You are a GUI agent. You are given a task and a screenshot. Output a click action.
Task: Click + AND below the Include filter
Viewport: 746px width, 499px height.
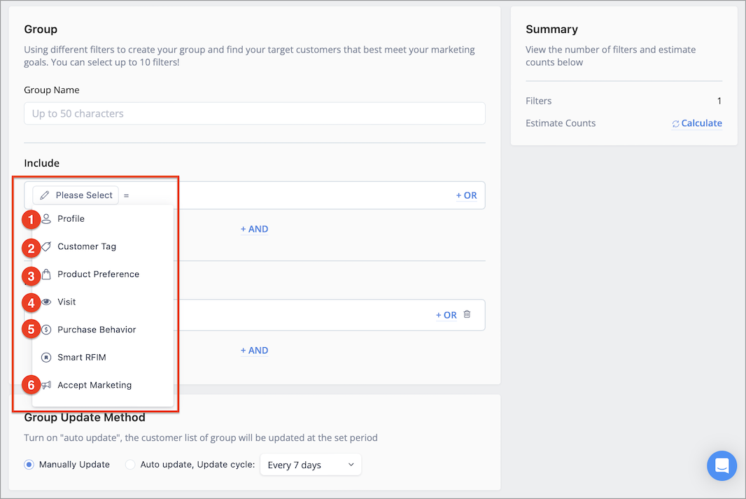click(x=254, y=229)
